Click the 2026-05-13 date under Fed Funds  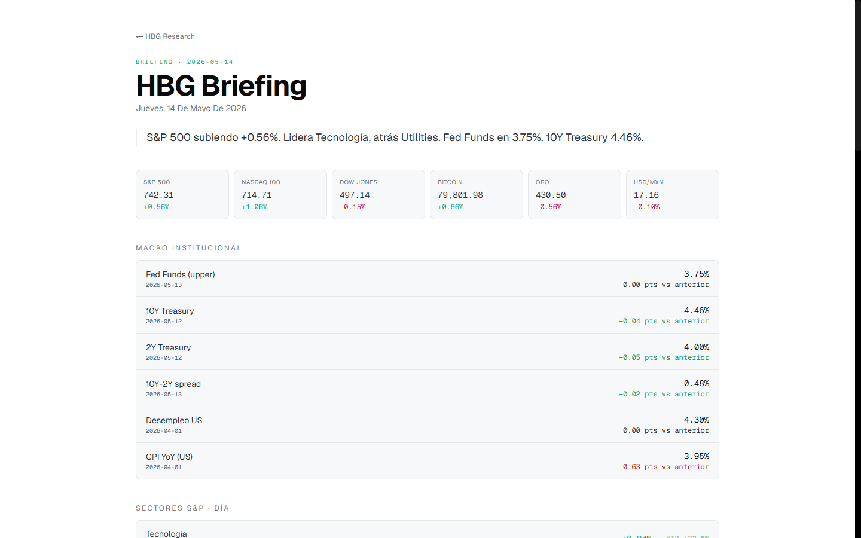[x=164, y=285]
